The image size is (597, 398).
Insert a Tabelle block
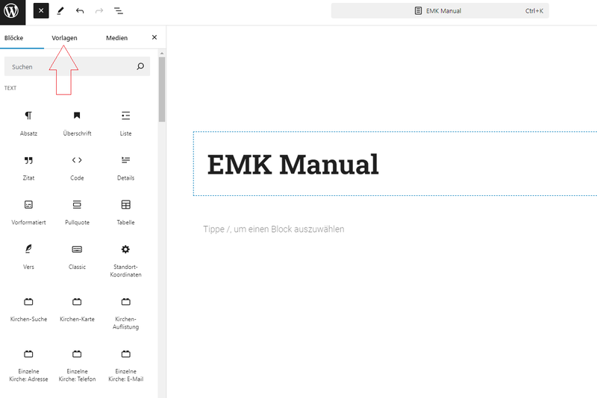tap(125, 212)
